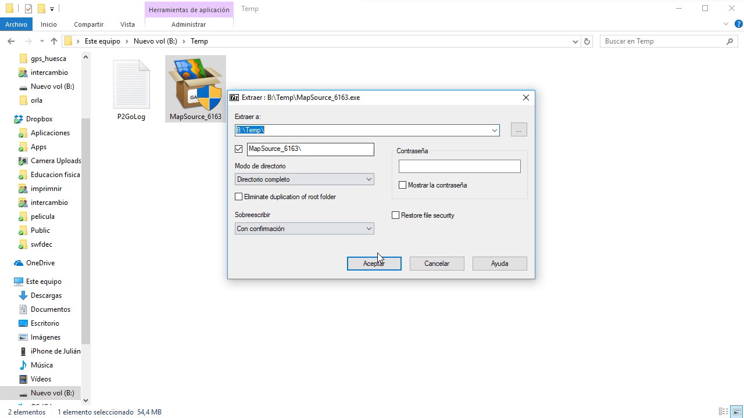Click the MapSource_6163\ folder name field
Screen dimensions: 744x418
coord(310,149)
